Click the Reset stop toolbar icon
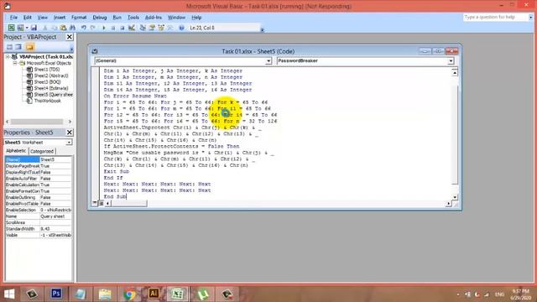This screenshot has height=302, width=537. coord(123,28)
